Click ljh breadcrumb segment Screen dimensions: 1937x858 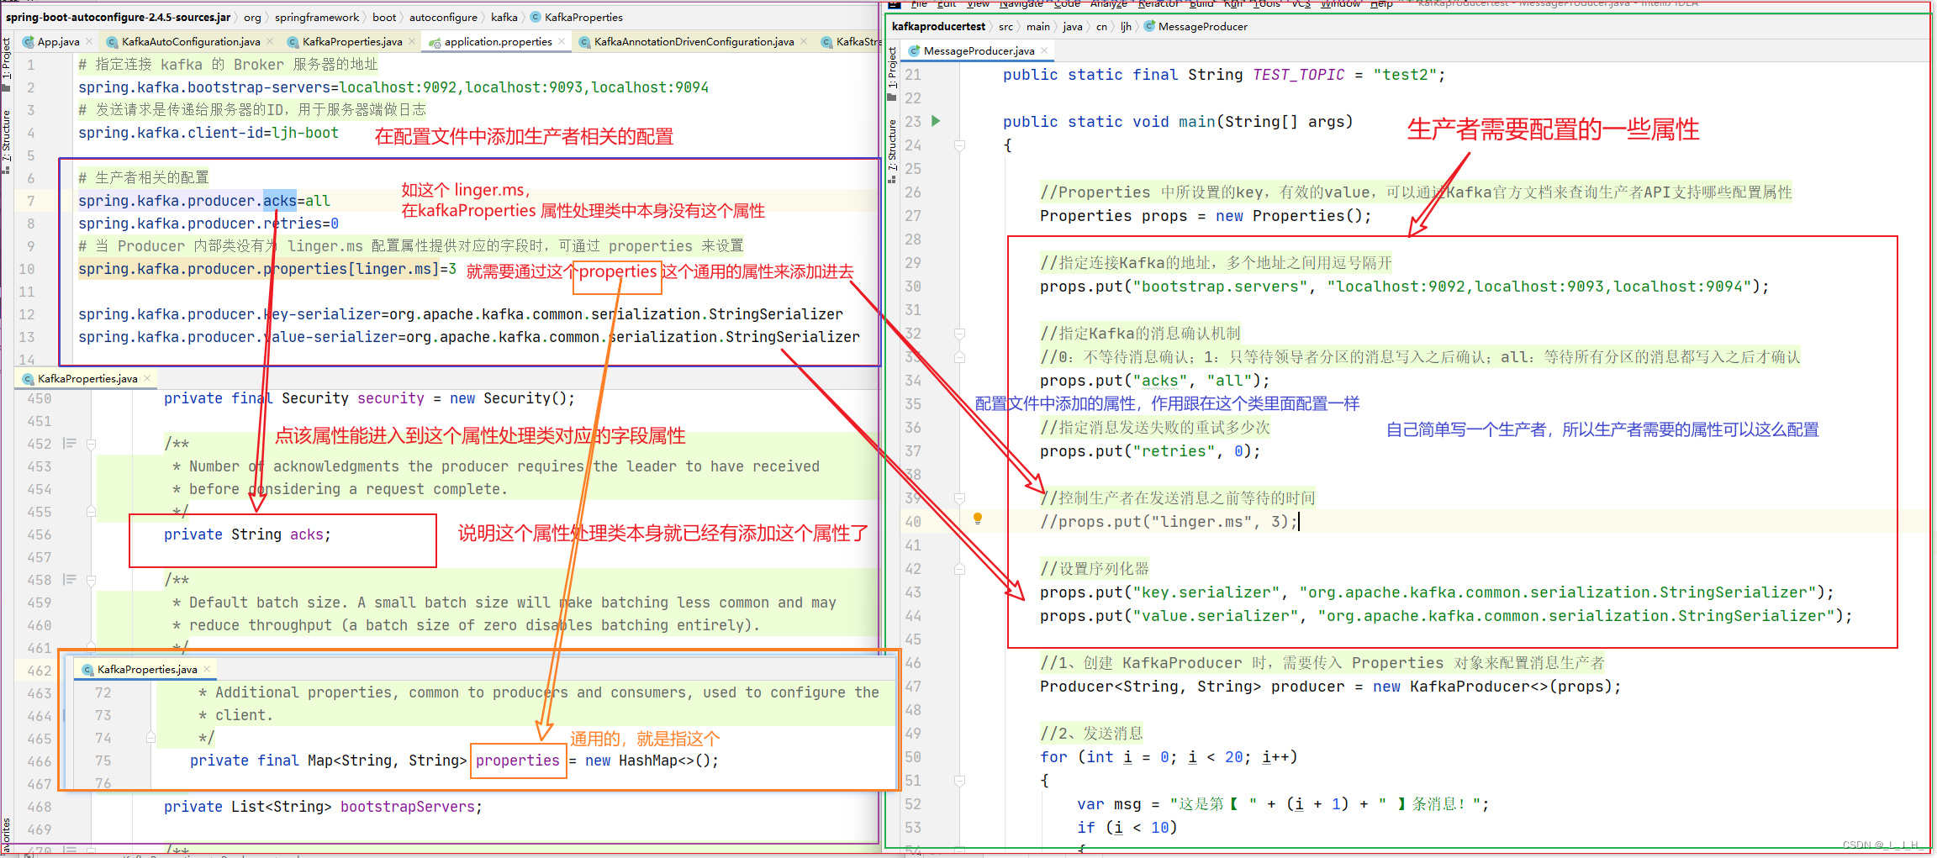tap(1126, 26)
